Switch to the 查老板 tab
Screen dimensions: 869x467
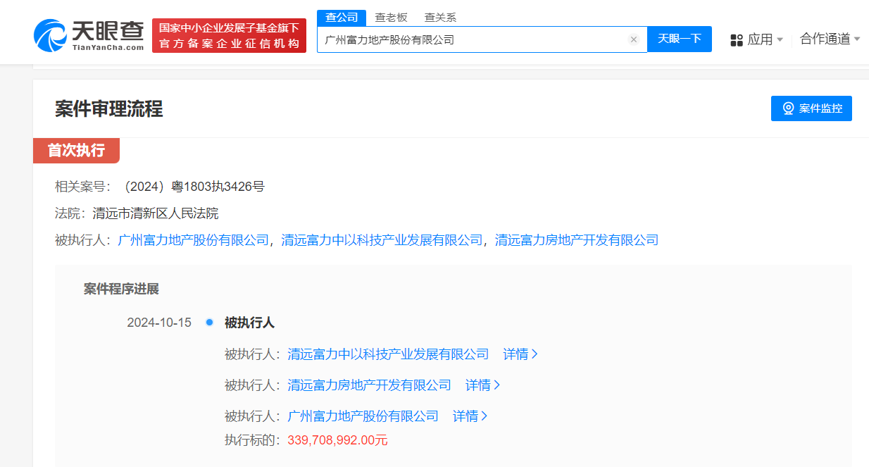coord(391,18)
